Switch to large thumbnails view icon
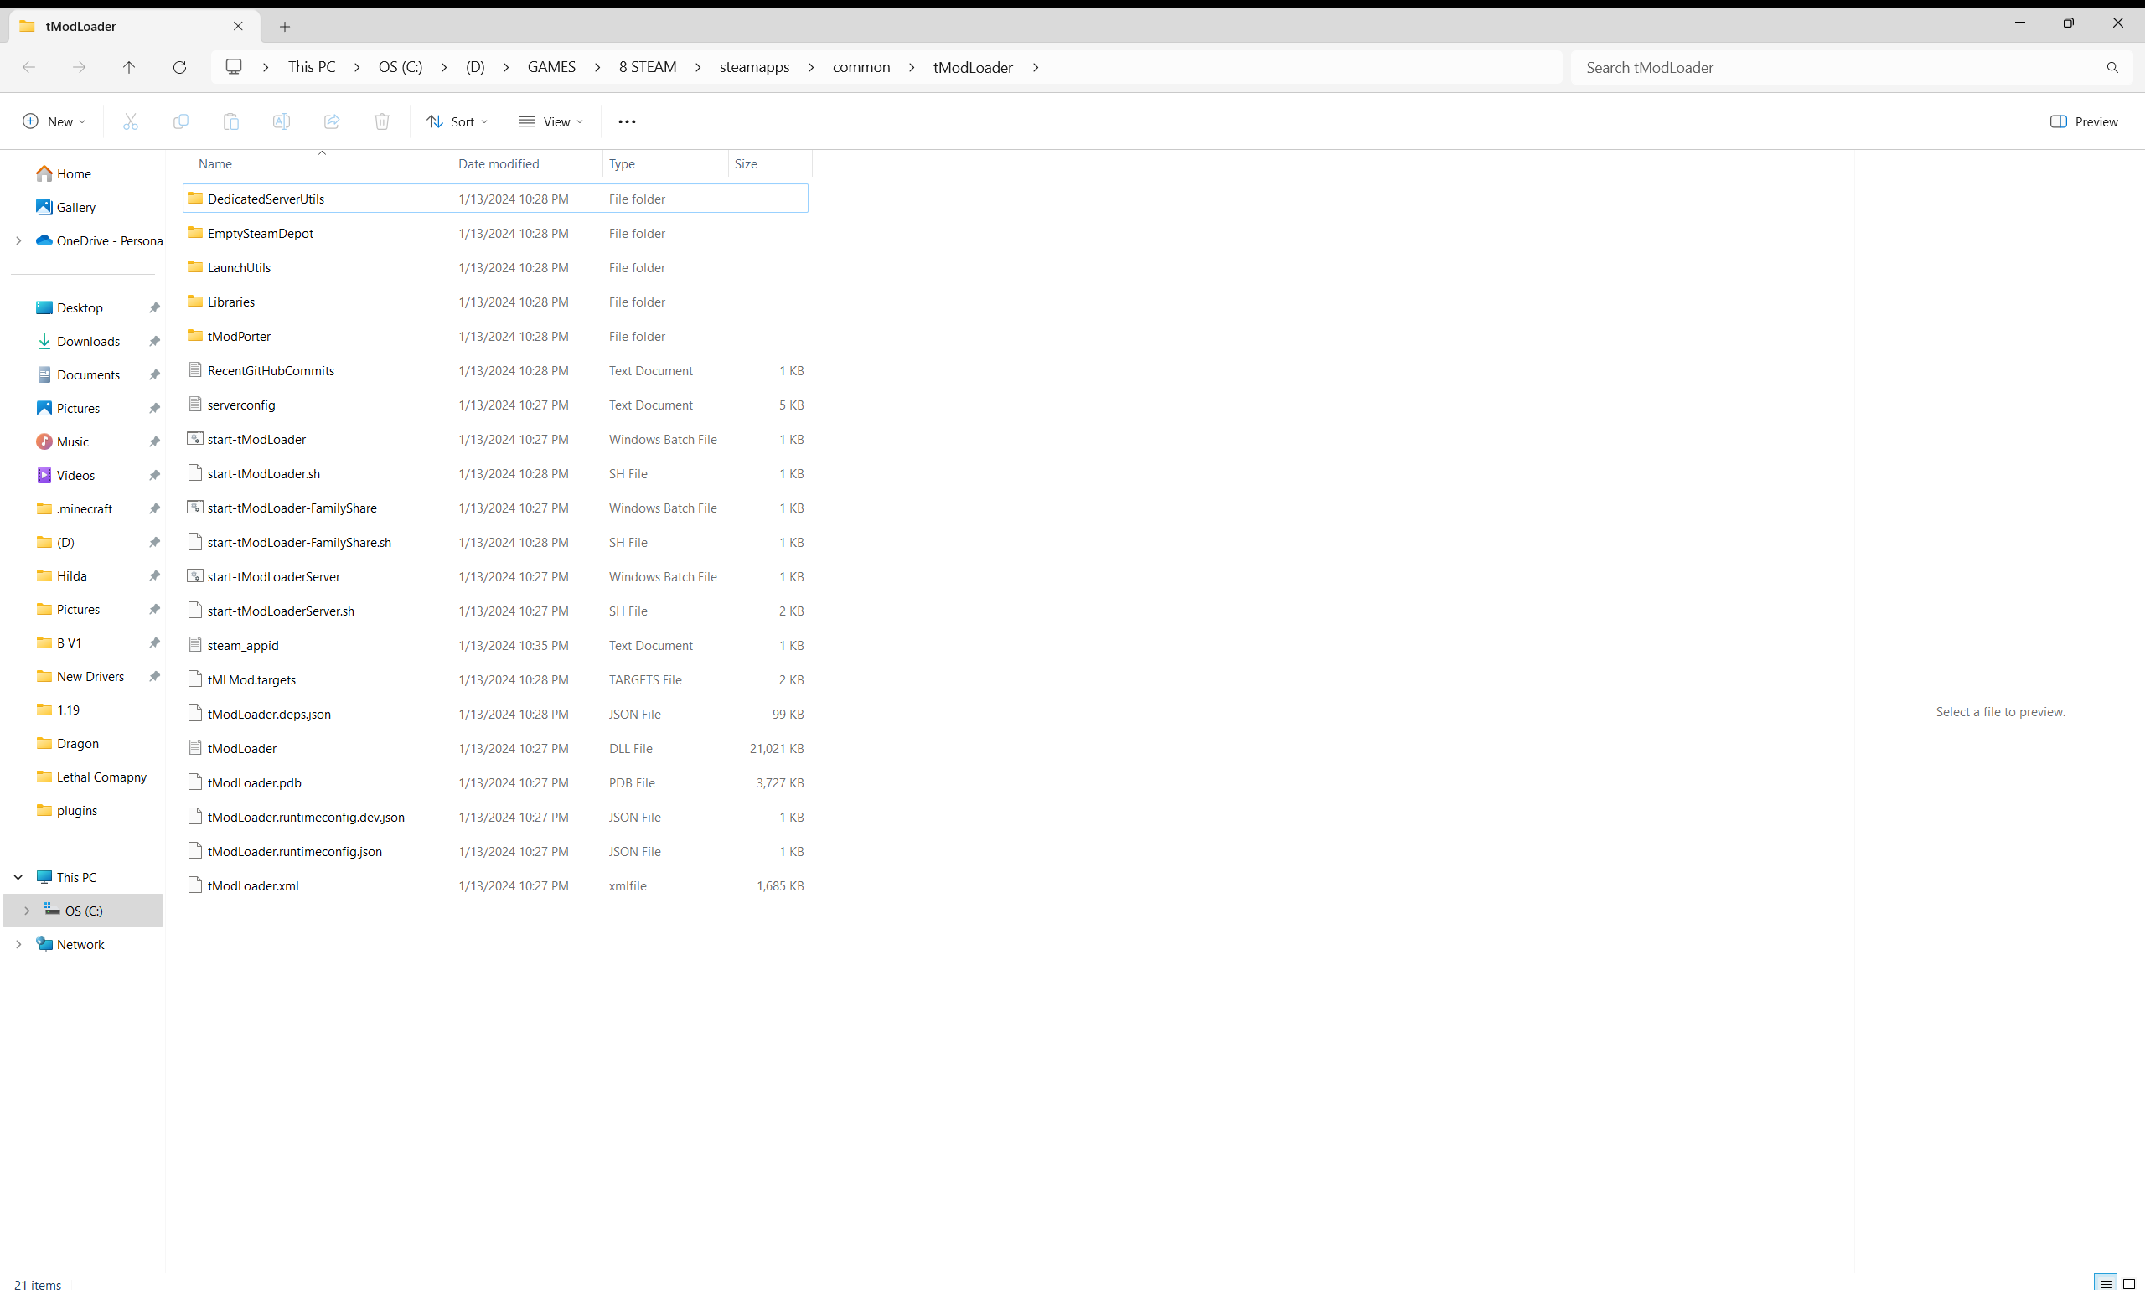Image resolution: width=2145 pixels, height=1290 pixels. (x=2128, y=1283)
